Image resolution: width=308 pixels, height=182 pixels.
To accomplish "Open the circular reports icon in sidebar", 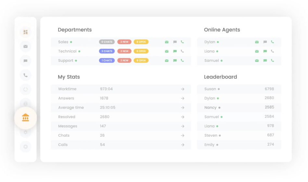I will (26, 89).
